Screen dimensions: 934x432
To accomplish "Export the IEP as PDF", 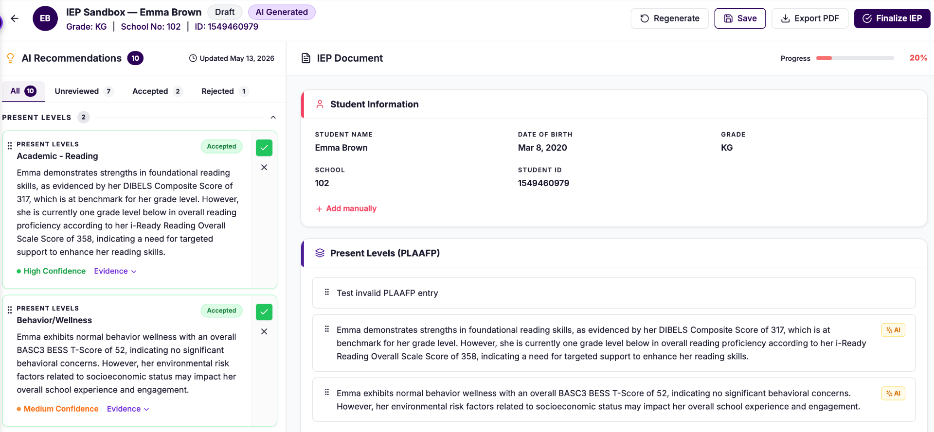I will coord(810,18).
